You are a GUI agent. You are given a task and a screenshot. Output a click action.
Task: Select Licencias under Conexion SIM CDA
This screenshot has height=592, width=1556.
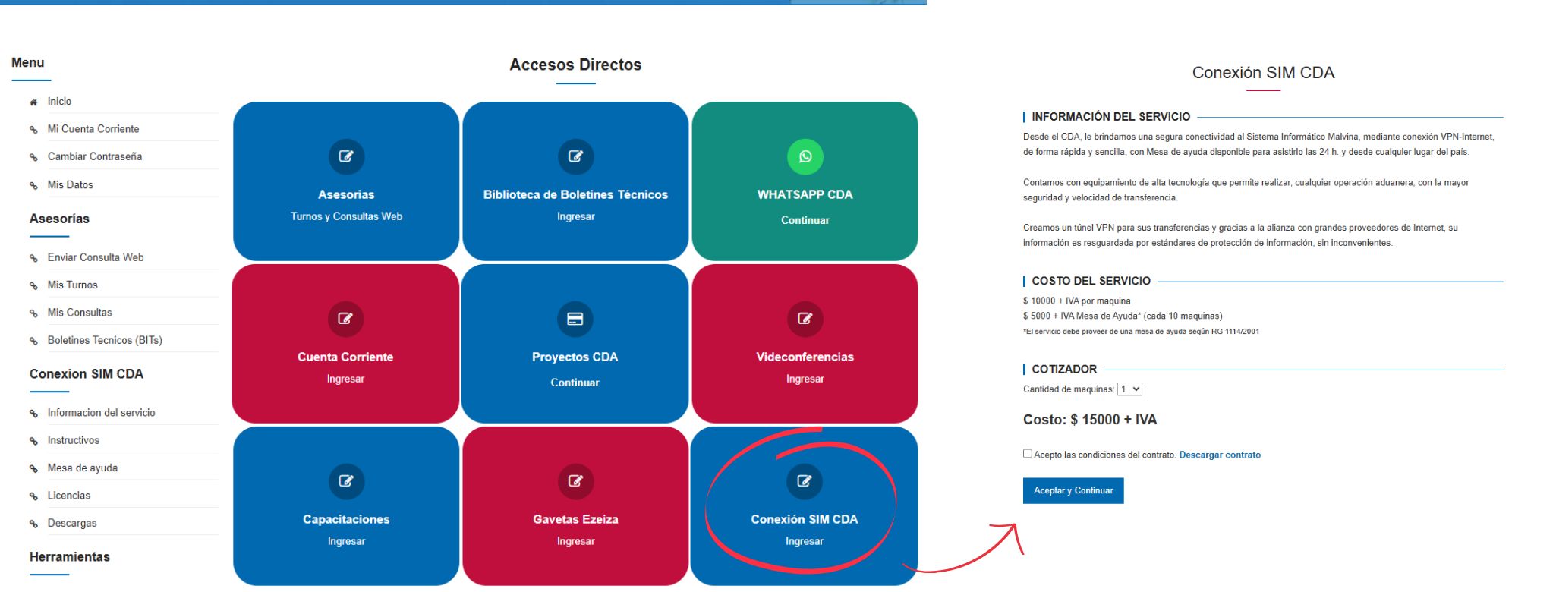click(x=69, y=496)
